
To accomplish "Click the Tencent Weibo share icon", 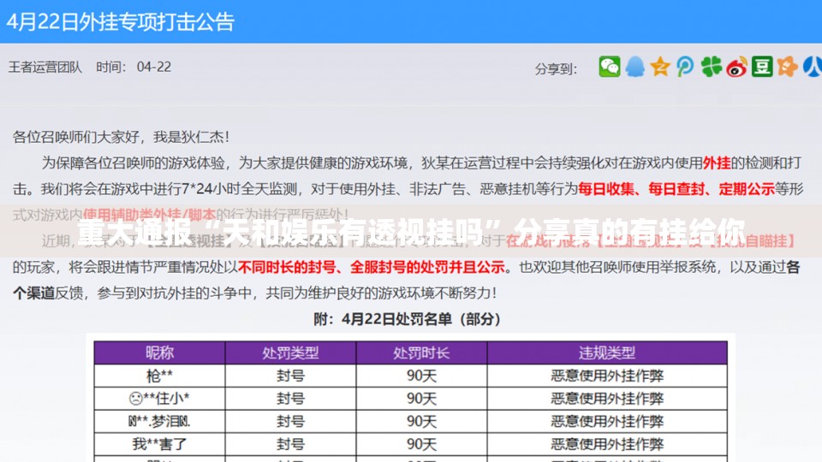I will tap(685, 67).
